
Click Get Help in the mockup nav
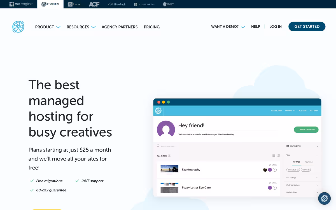(x=314, y=111)
